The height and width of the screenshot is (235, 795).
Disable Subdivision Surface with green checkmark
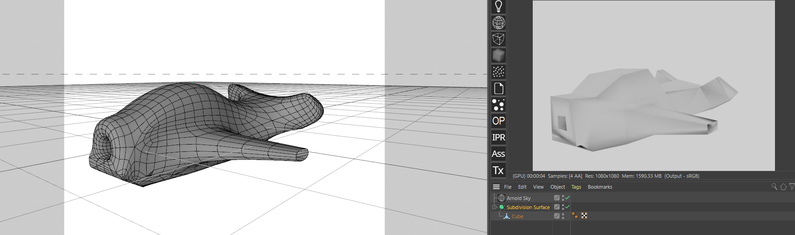click(568, 206)
